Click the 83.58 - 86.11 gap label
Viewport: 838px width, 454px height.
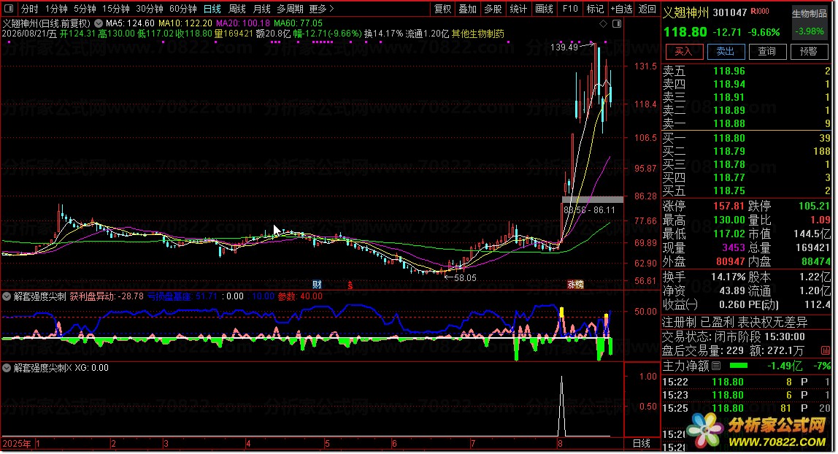click(x=590, y=210)
